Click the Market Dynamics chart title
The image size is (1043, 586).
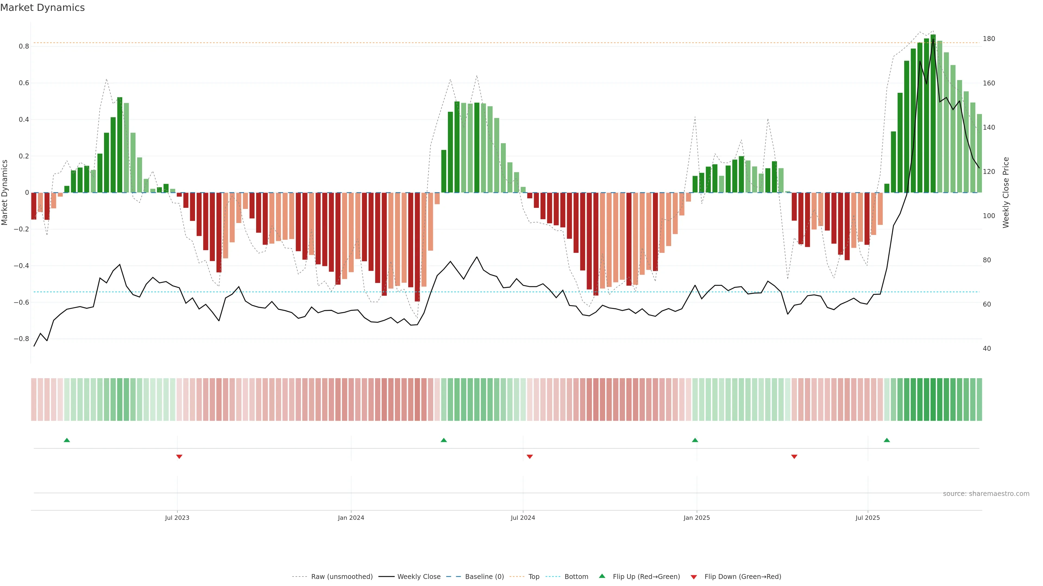pos(43,8)
